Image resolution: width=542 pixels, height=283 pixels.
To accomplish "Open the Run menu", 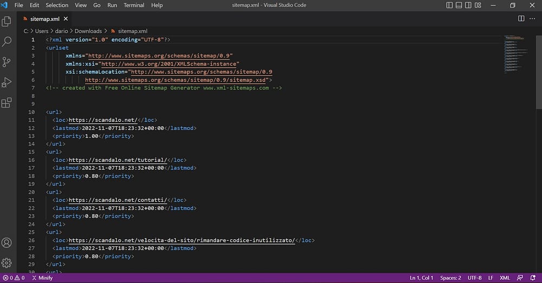I will (112, 5).
